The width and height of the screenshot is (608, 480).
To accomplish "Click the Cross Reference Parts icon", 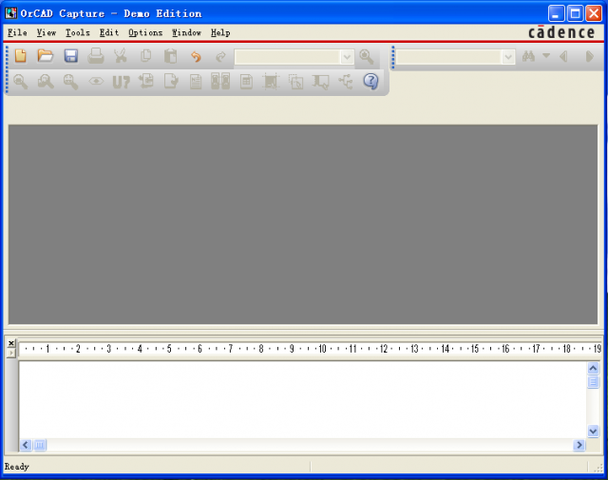I will pyautogui.click(x=220, y=82).
